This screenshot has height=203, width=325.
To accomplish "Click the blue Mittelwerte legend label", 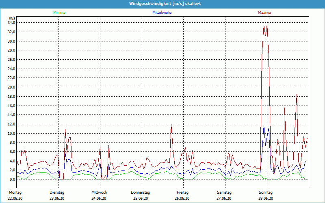I will click(x=162, y=13).
